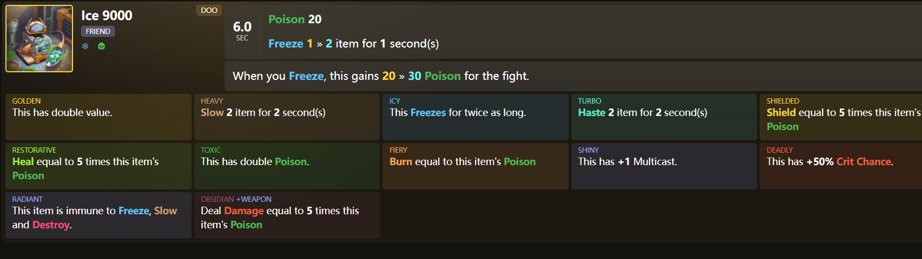
Task: Click the Freeze keyword in active effect
Action: tap(286, 44)
